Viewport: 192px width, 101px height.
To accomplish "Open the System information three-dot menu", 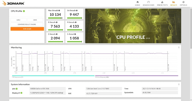I will tap(179, 84).
